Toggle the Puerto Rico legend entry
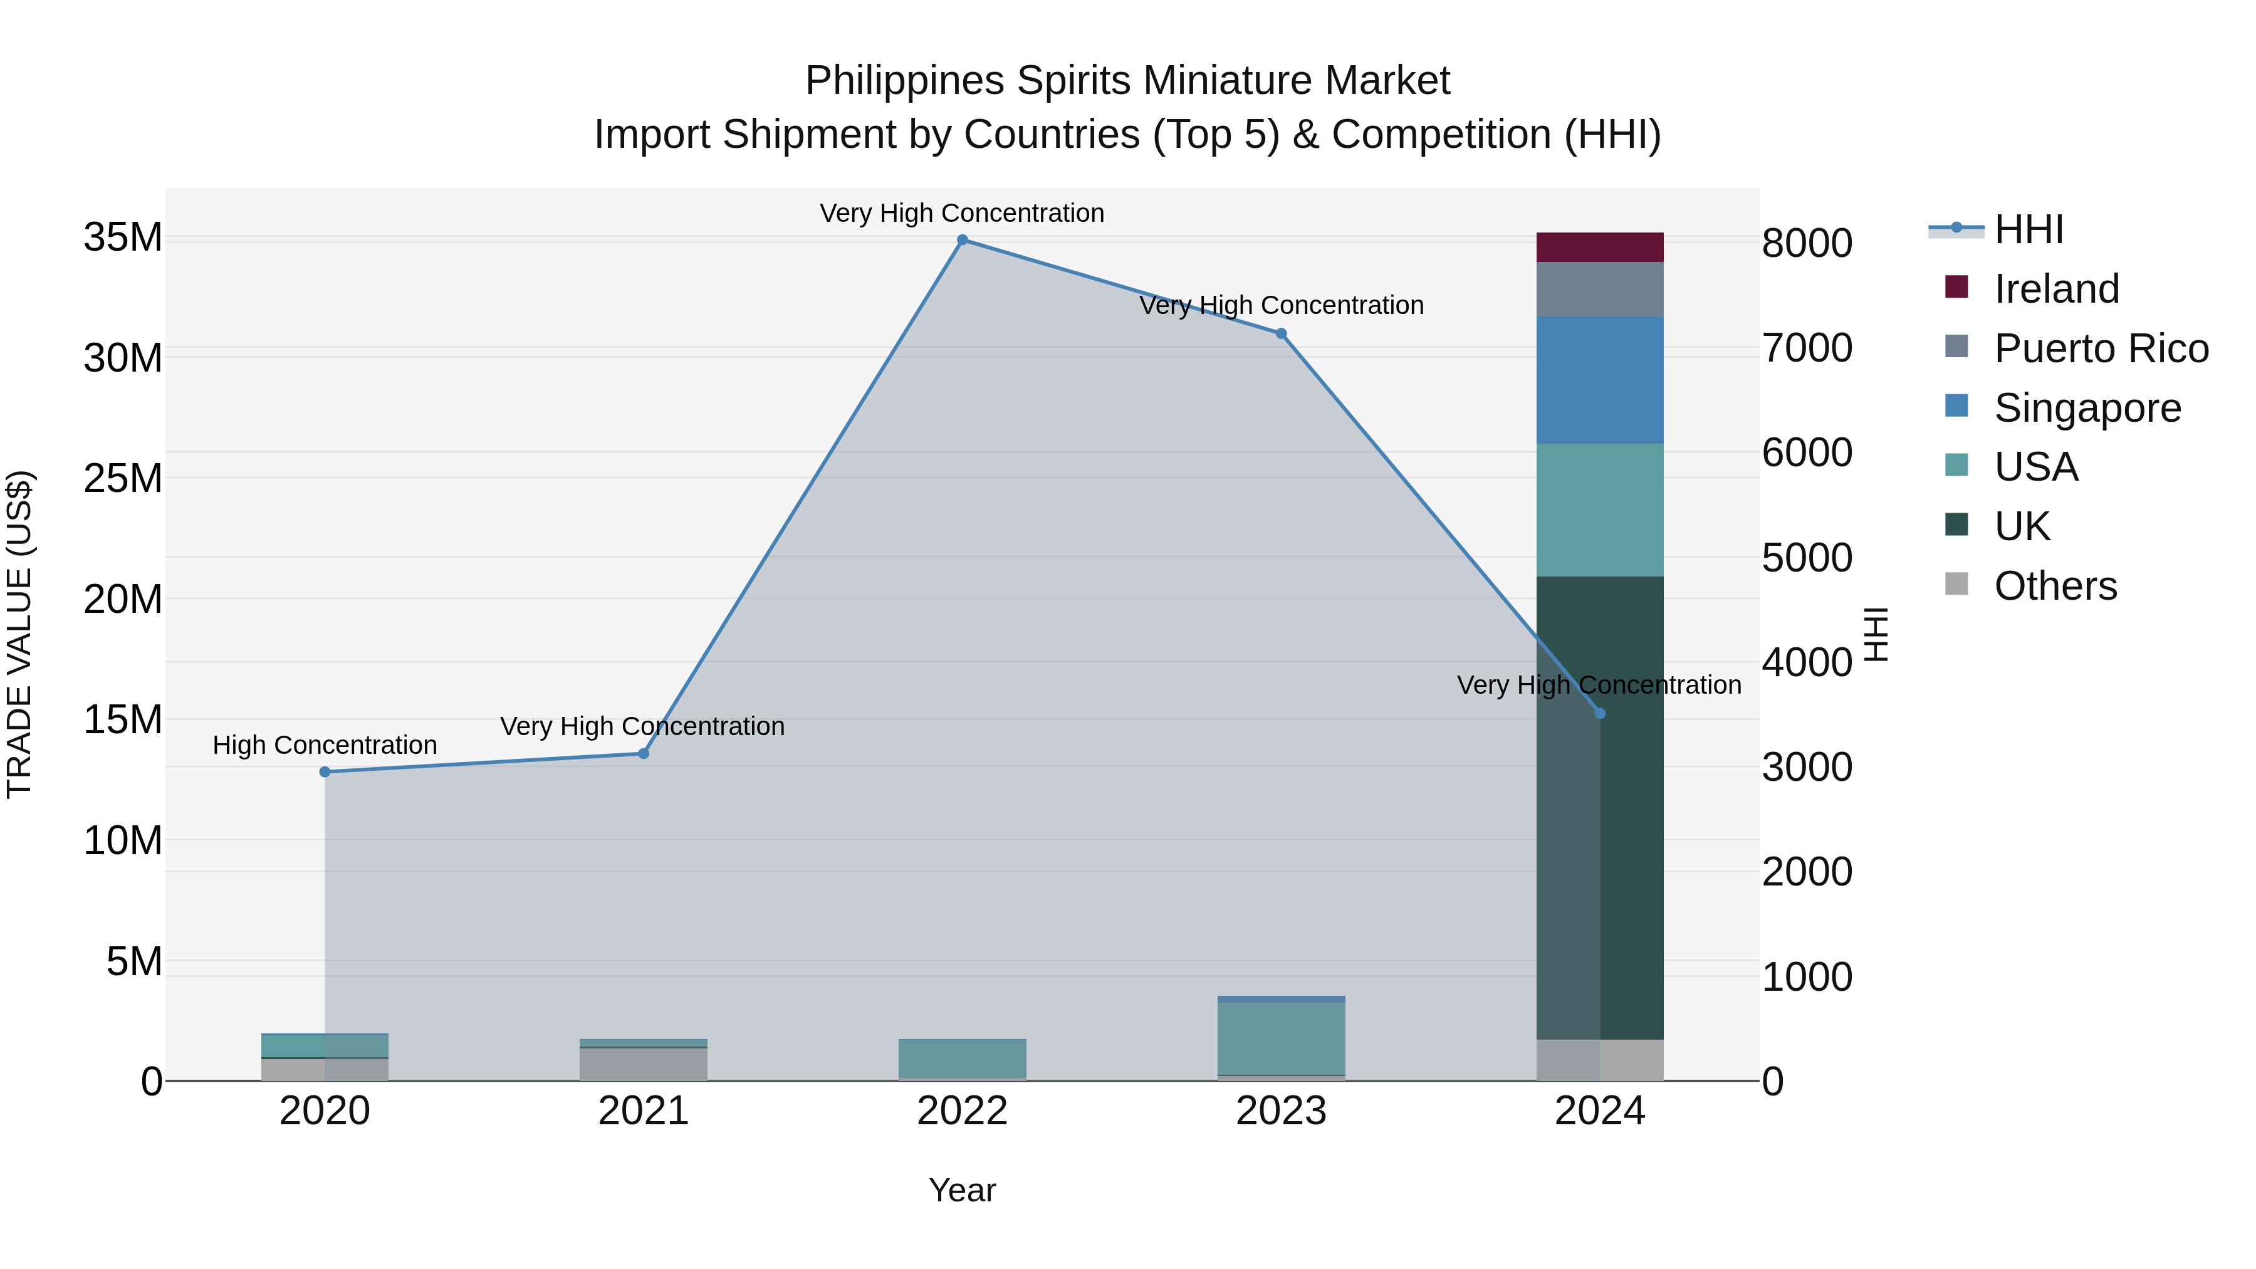Image resolution: width=2256 pixels, height=1269 pixels. (2077, 348)
